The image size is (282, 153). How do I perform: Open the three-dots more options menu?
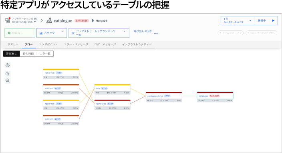(x=156, y=33)
